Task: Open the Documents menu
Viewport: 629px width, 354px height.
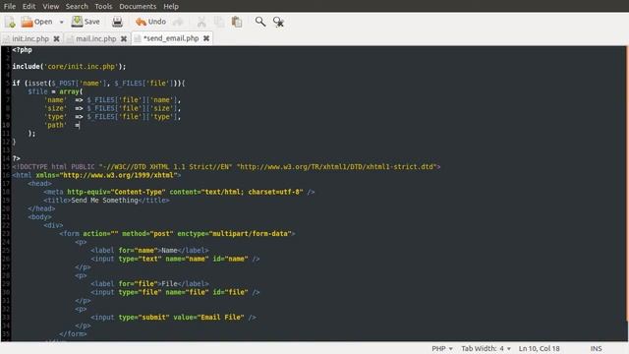Action: 138,7
